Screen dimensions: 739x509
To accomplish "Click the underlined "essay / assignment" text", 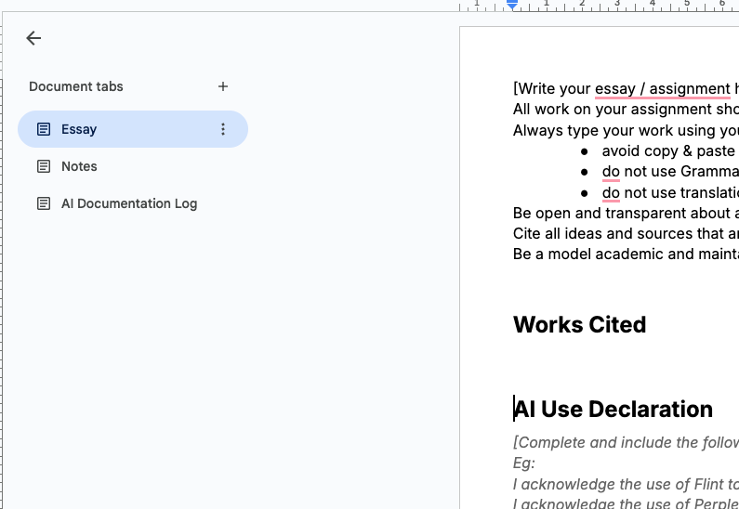I will 662,89.
